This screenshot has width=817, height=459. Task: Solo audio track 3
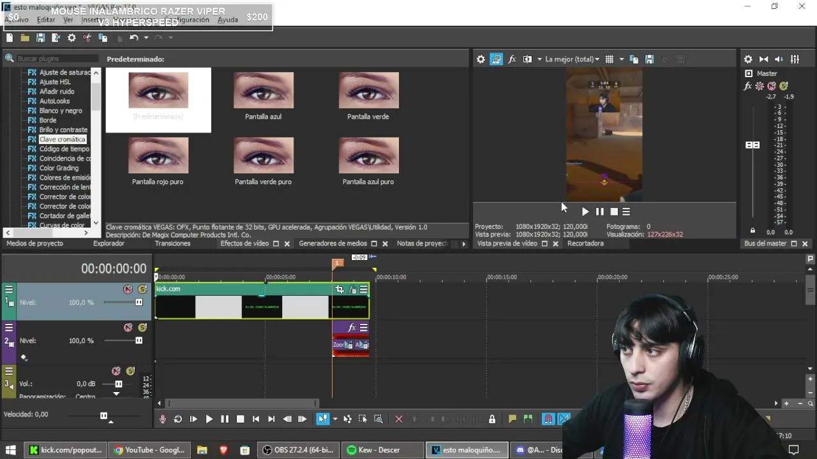pyautogui.click(x=130, y=371)
